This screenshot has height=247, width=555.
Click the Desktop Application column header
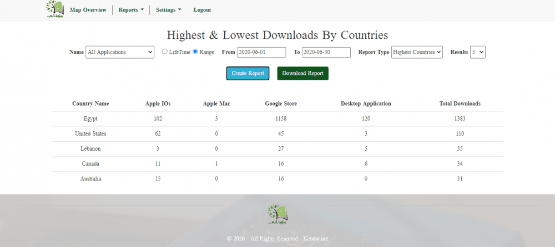(366, 104)
